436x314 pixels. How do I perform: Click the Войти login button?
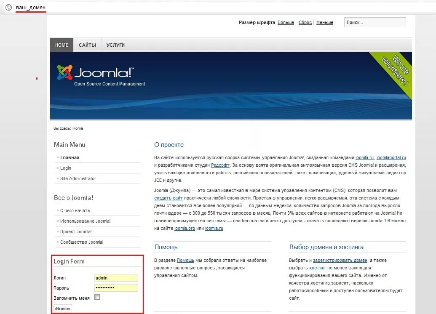pyautogui.click(x=63, y=309)
